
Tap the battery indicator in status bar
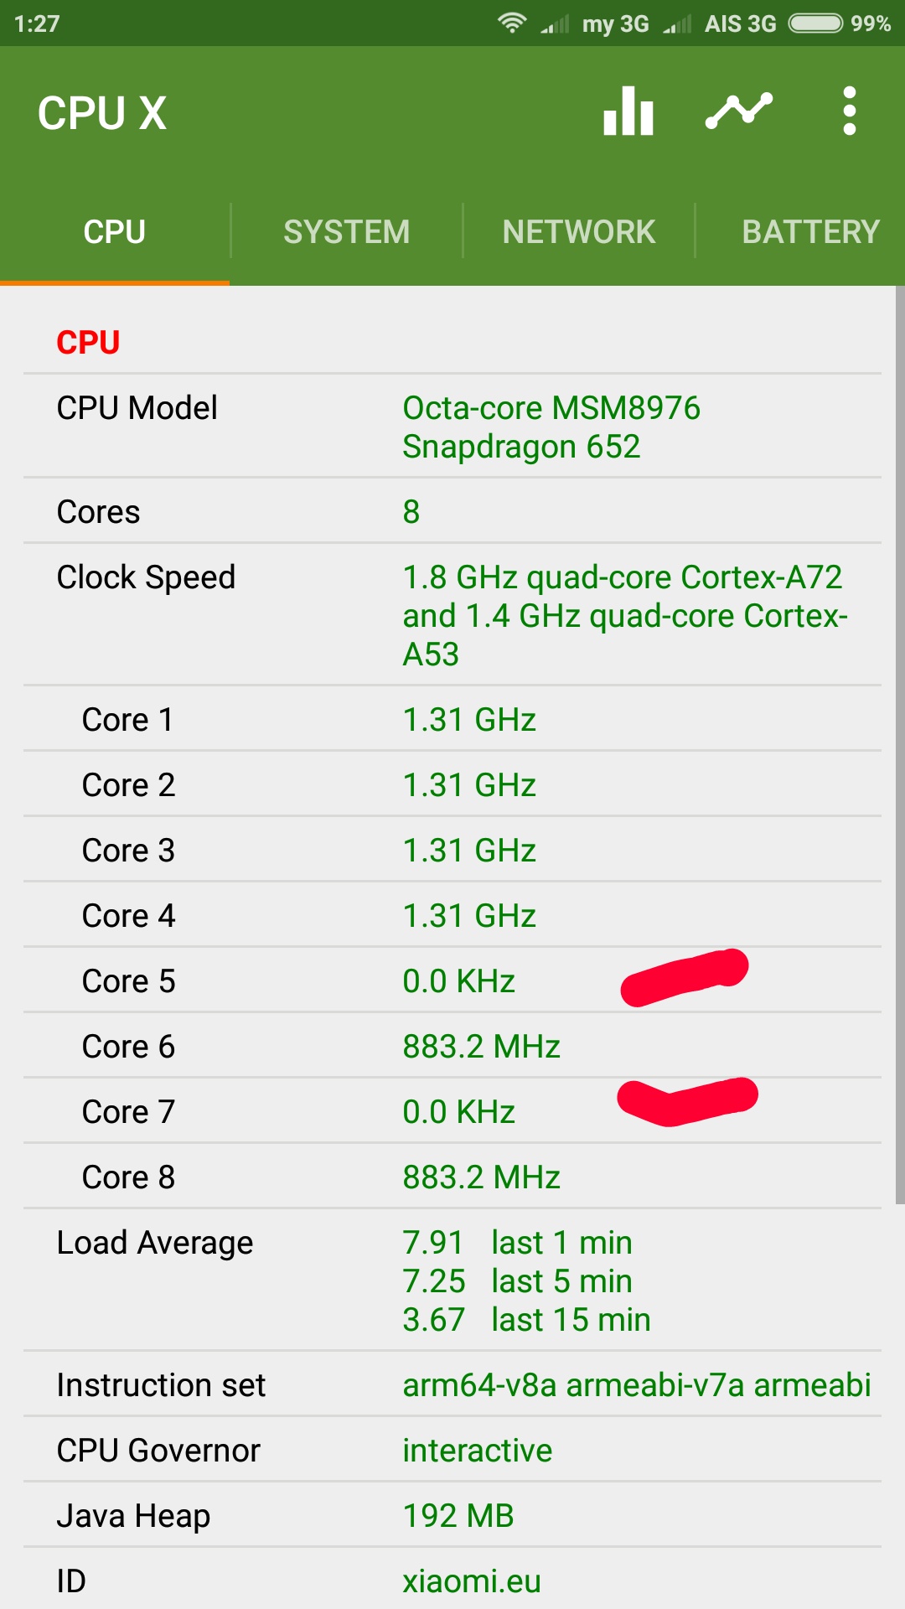coord(815,23)
